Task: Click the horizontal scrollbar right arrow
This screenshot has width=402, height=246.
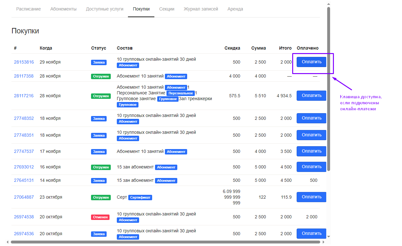Action: tap(323, 242)
